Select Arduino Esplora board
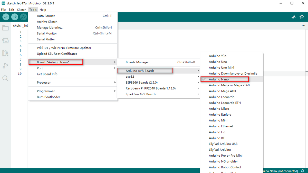308x173 pixels. (232, 115)
